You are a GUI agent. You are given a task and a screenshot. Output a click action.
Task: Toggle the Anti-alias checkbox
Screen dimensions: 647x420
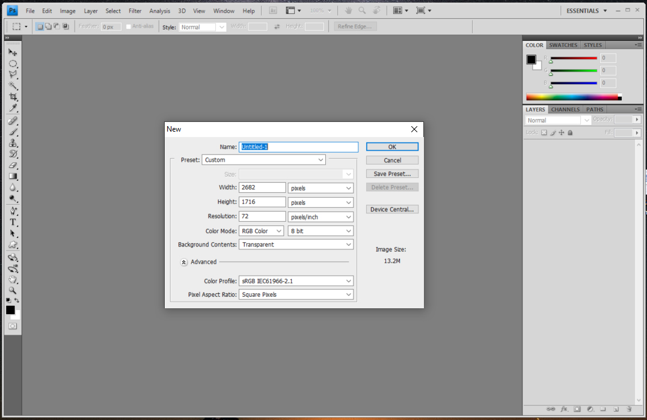(x=129, y=26)
